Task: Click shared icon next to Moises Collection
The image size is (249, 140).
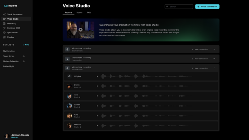Action: 24,61
